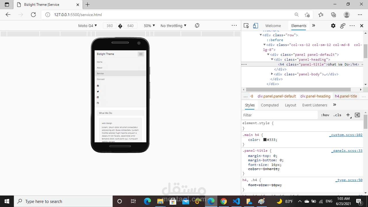Toggle the :hov element state panel
The width and height of the screenshot is (368, 207).
point(325,115)
